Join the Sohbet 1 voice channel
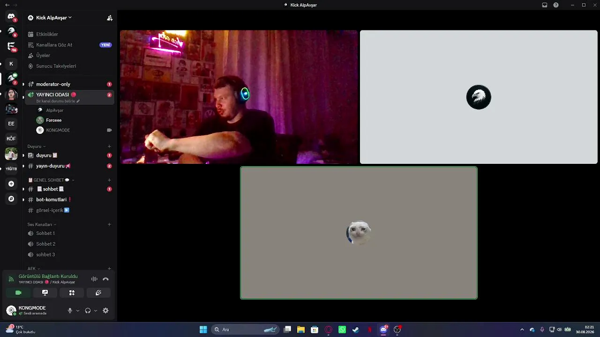Viewport: 600px width, 337px height. click(69, 234)
